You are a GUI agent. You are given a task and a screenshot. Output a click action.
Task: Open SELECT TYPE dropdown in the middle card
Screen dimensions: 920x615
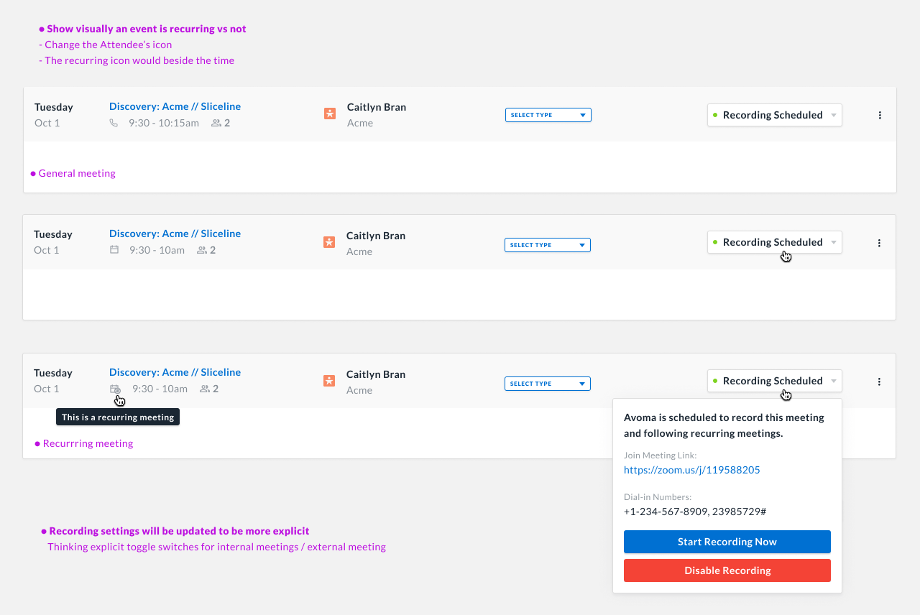(548, 245)
